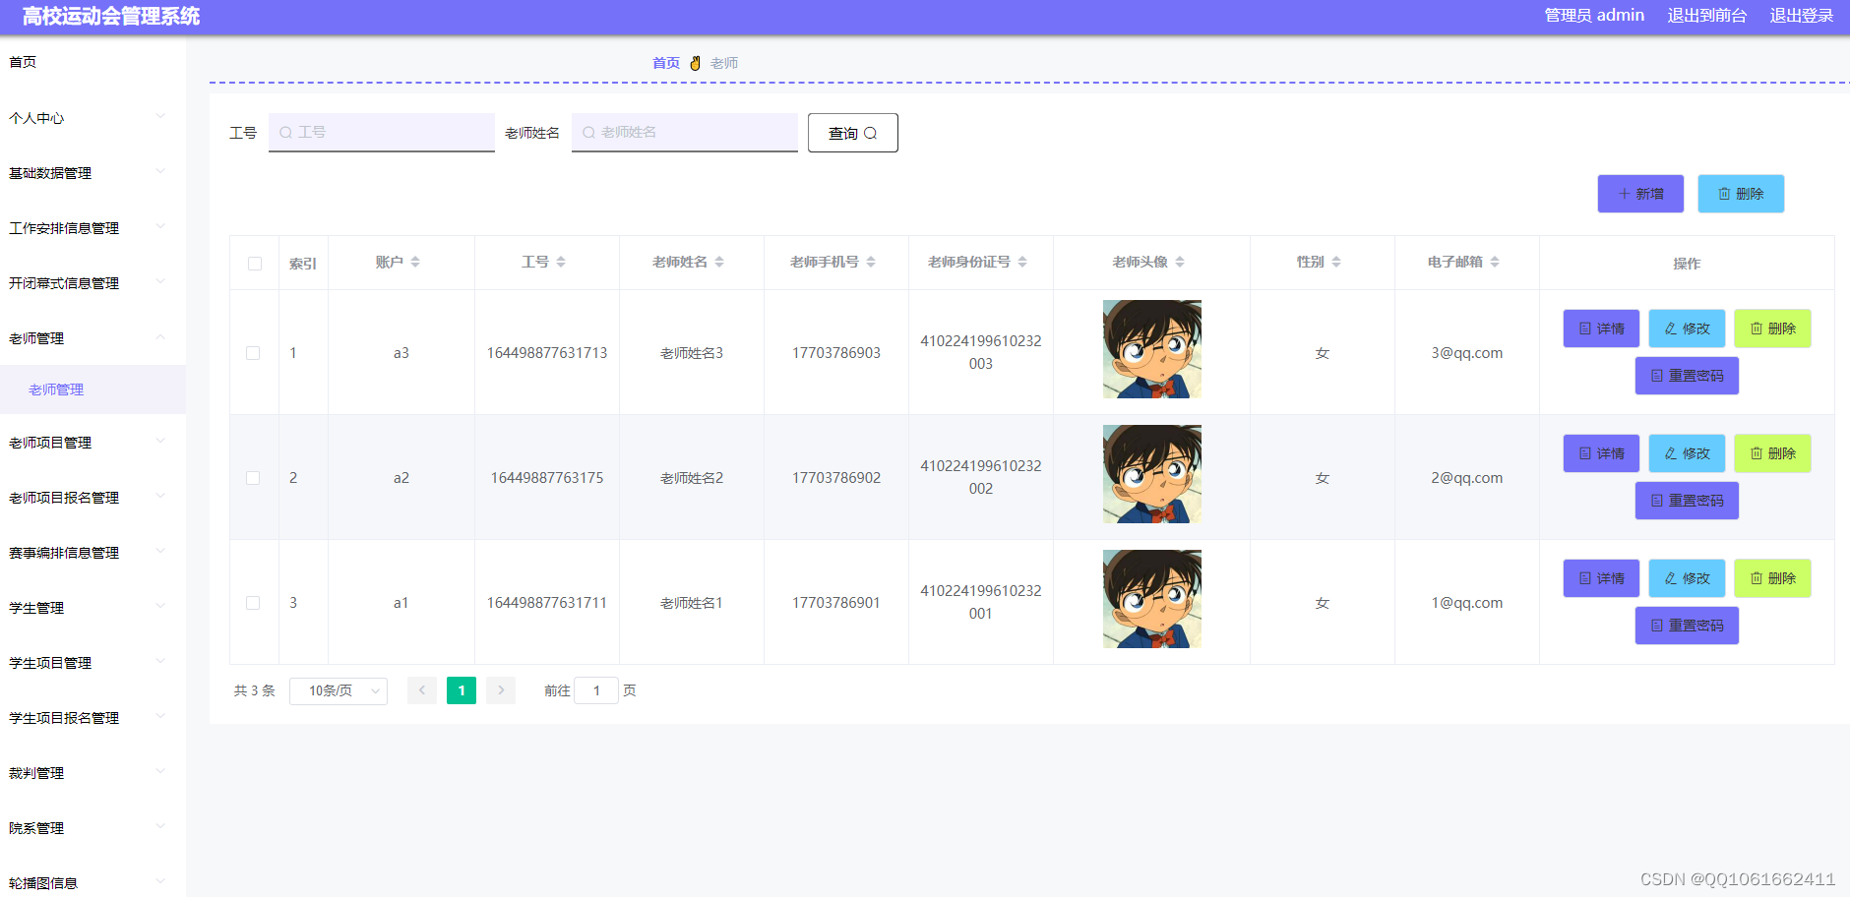
Task: Click 修改 for 老师姓名1
Action: point(1687,578)
